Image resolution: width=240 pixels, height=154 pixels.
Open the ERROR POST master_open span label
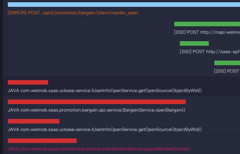[x=73, y=13]
